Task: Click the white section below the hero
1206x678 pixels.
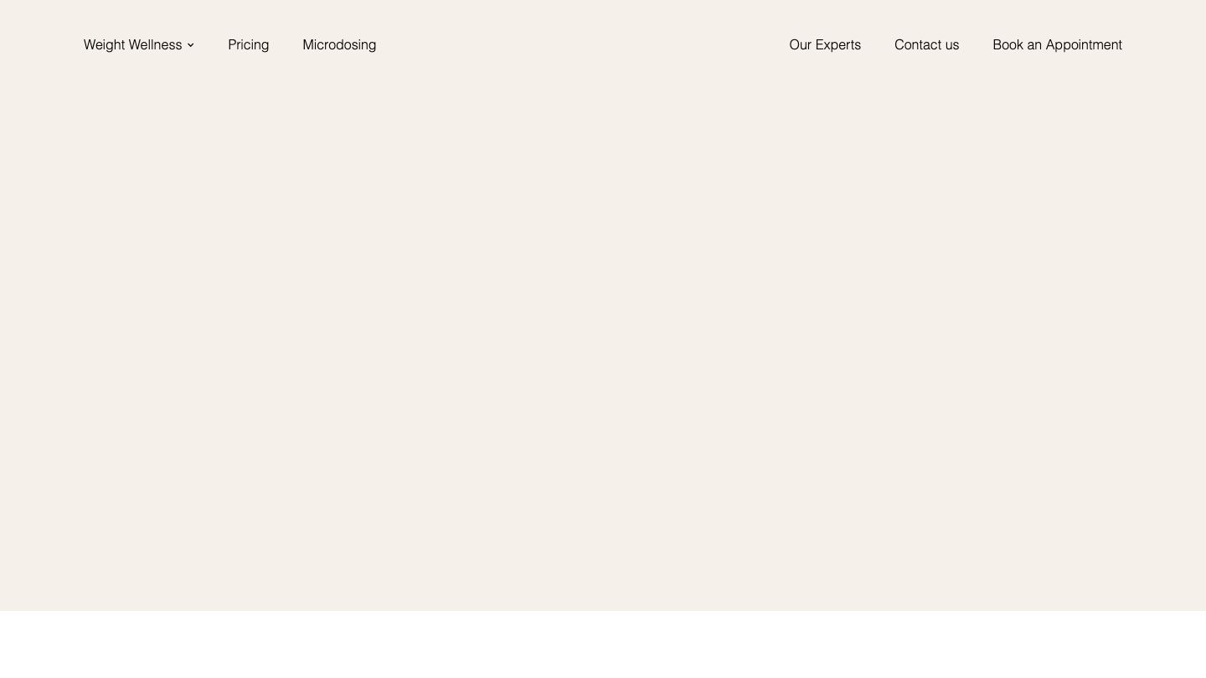Action: 603,645
